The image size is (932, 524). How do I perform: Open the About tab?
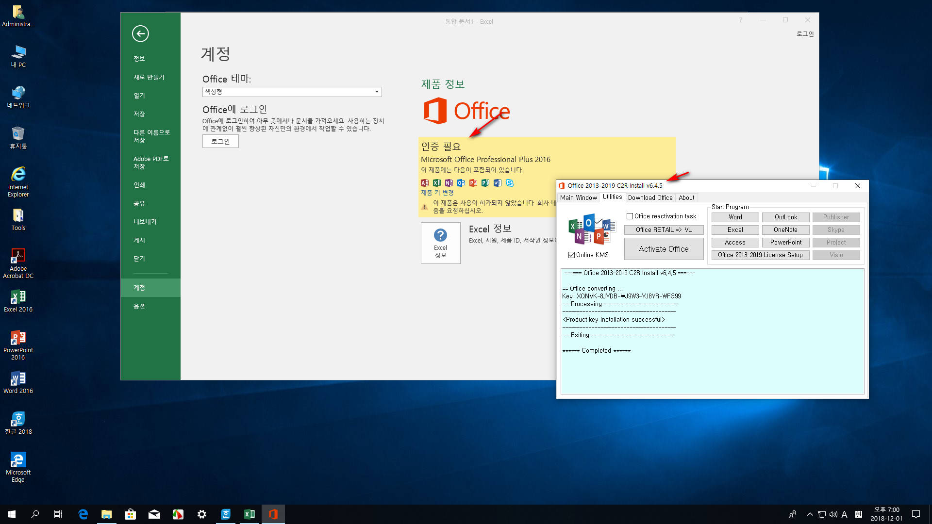point(686,198)
